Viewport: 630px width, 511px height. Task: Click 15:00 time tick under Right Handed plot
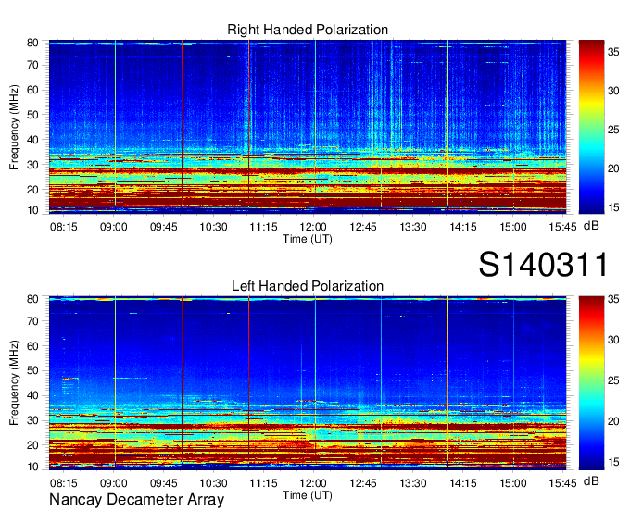(513, 227)
